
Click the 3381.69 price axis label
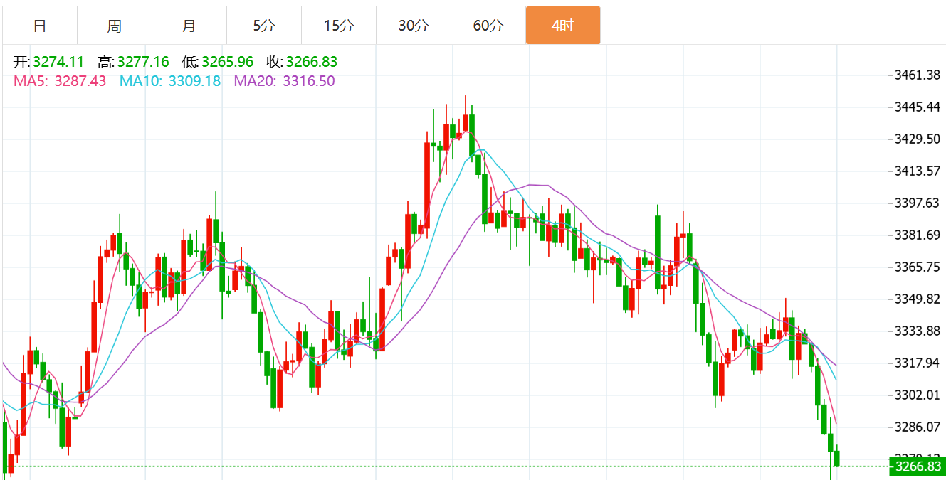917,235
